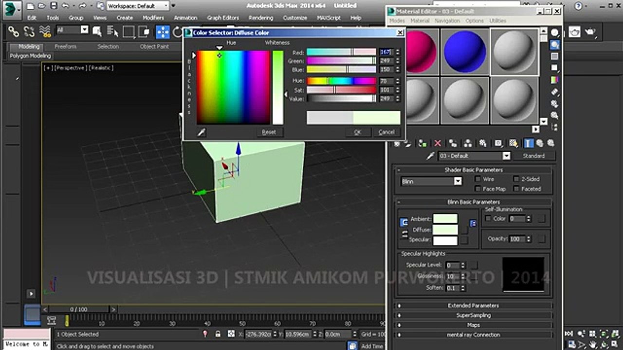Activate the Select Object tool

pyautogui.click(x=97, y=32)
